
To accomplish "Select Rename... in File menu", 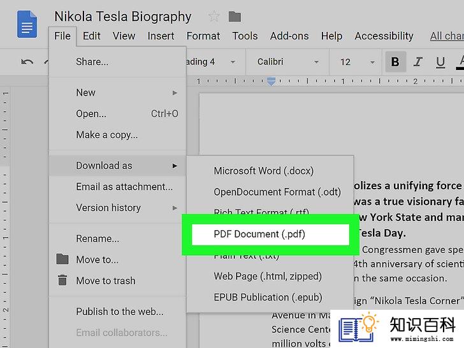I will pyautogui.click(x=117, y=238).
